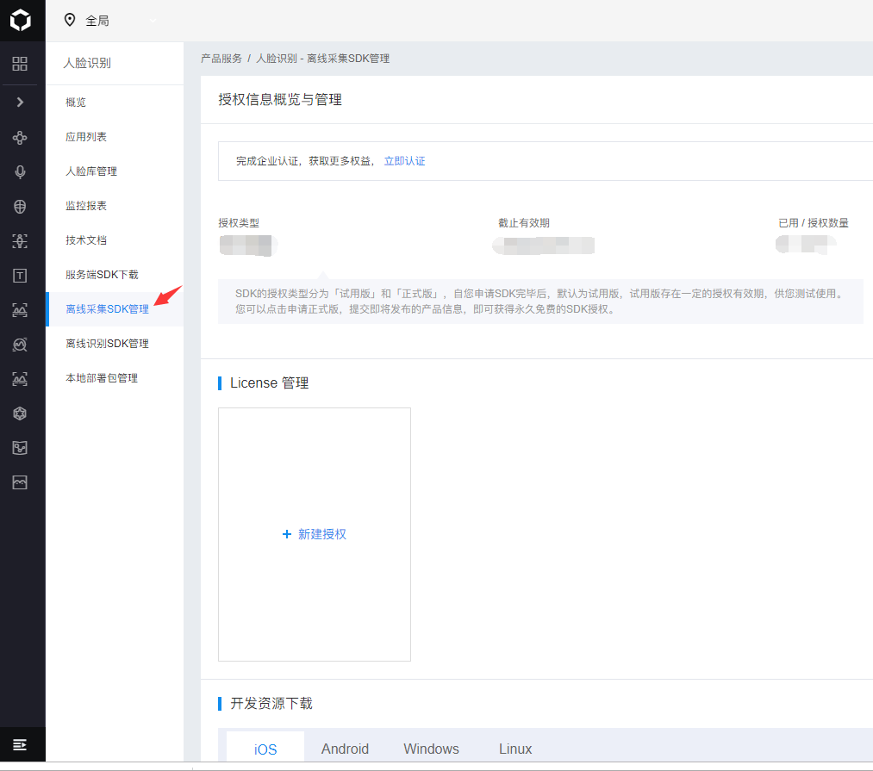This screenshot has height=771, width=873.
Task: Open the 全局 region dropdown
Action: point(110,21)
